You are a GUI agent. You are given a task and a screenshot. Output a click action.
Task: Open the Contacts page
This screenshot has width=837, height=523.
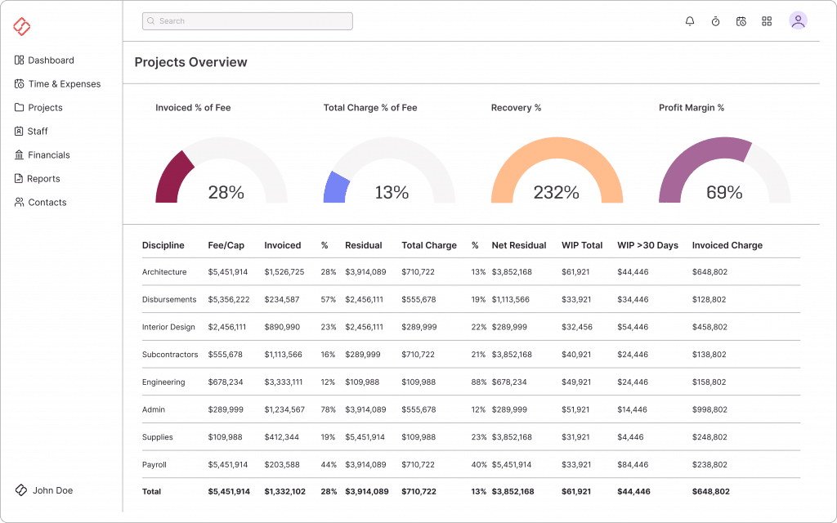[47, 203]
